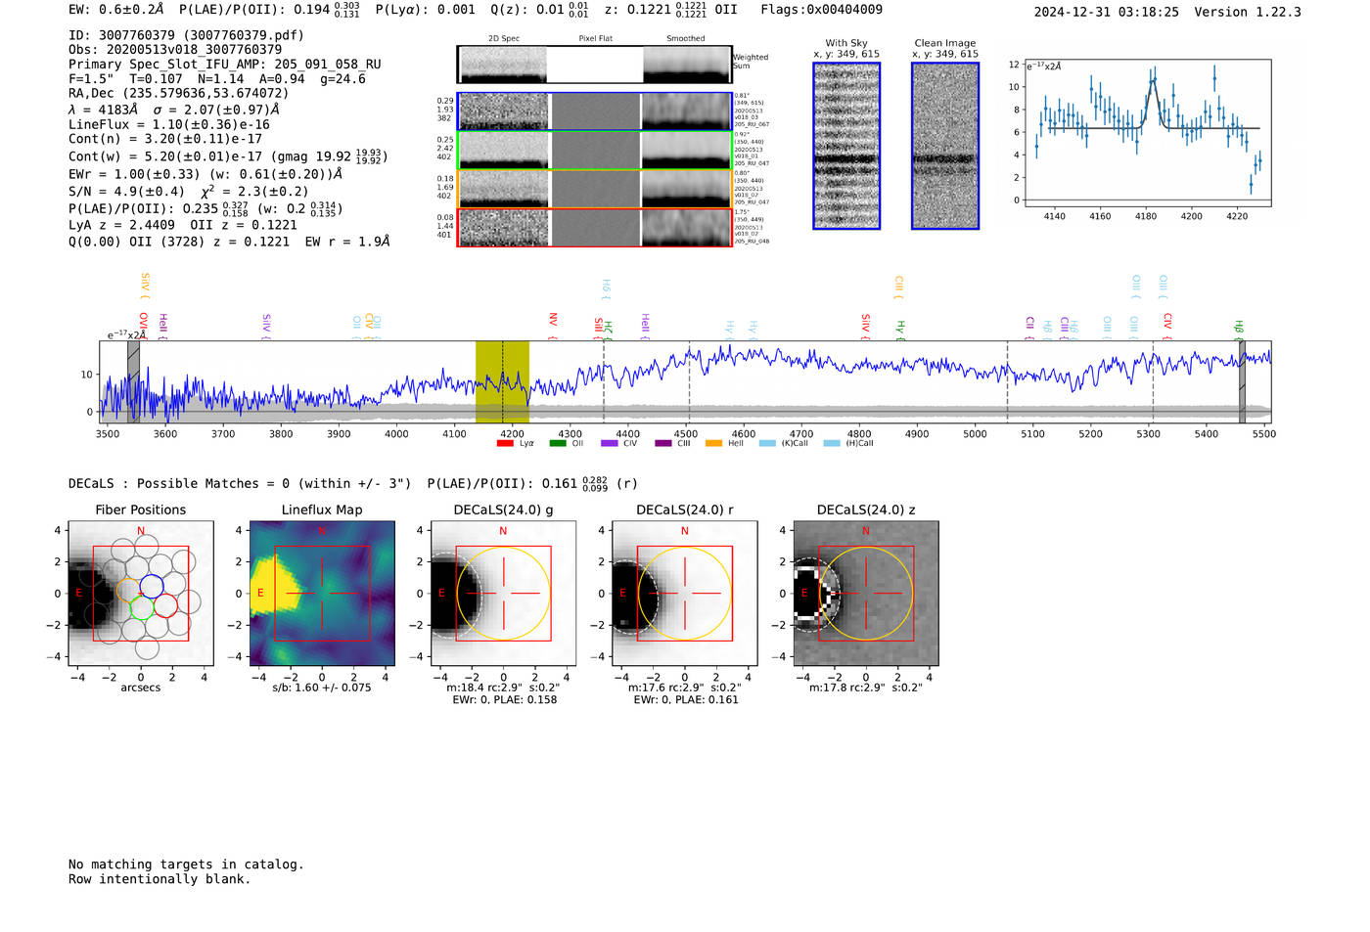Select the green-bordered row's Smoothed cutout
Viewport: 1370px width, 932px height.
pyautogui.click(x=687, y=151)
